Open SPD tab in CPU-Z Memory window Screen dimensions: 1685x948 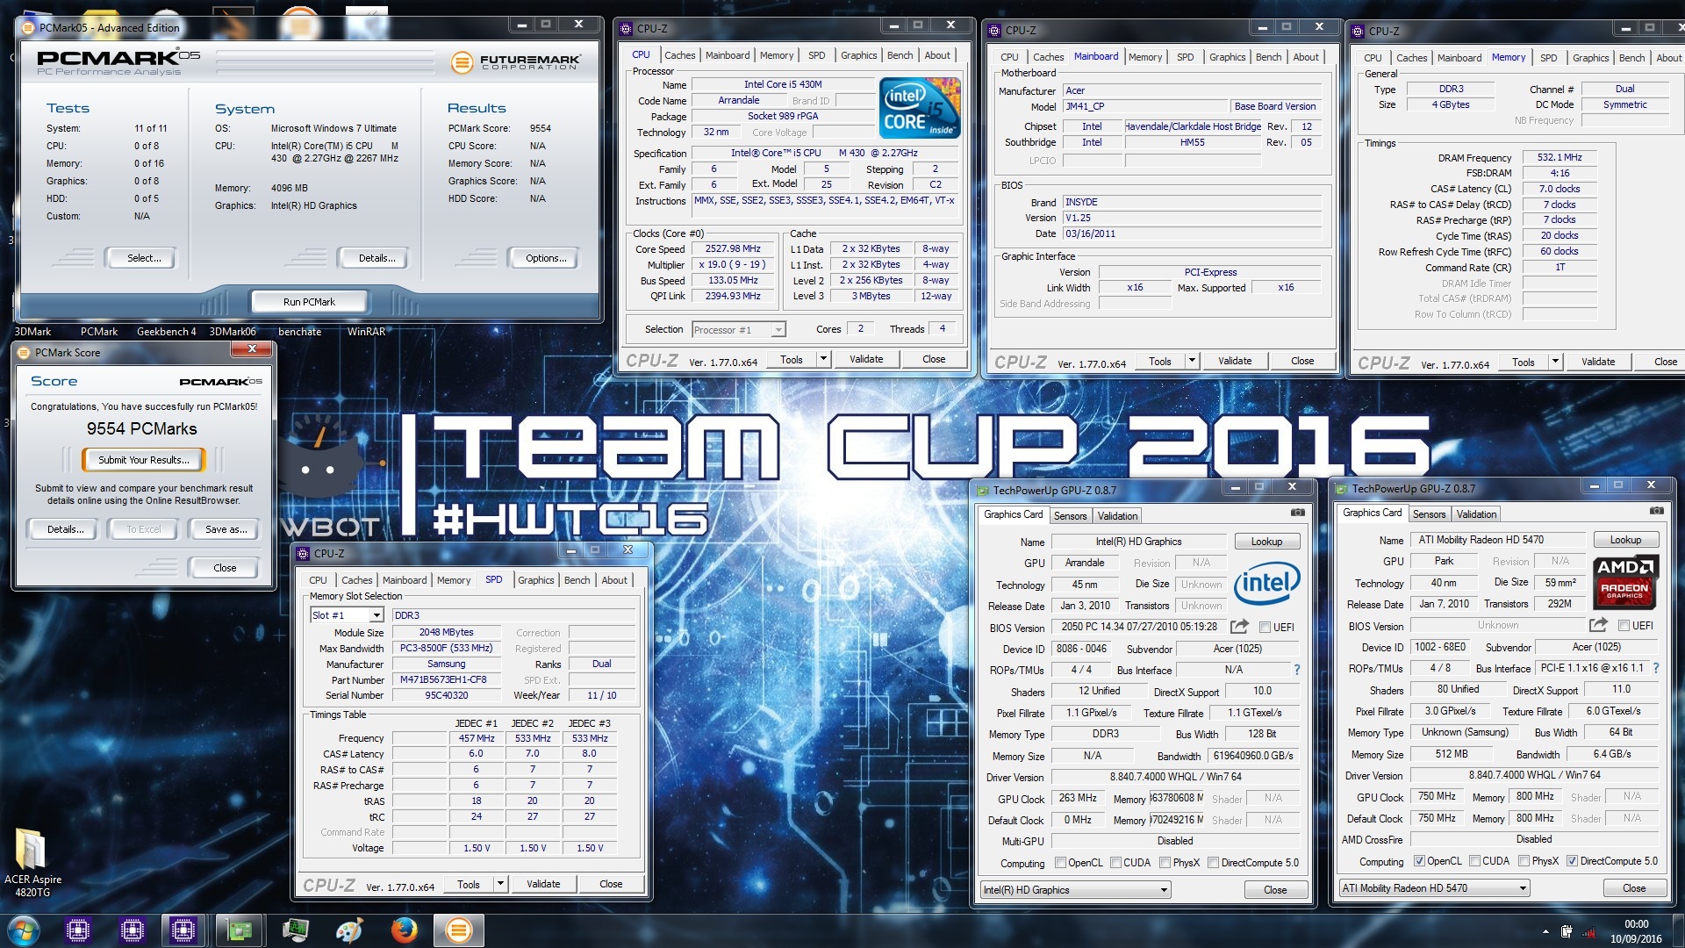1548,58
